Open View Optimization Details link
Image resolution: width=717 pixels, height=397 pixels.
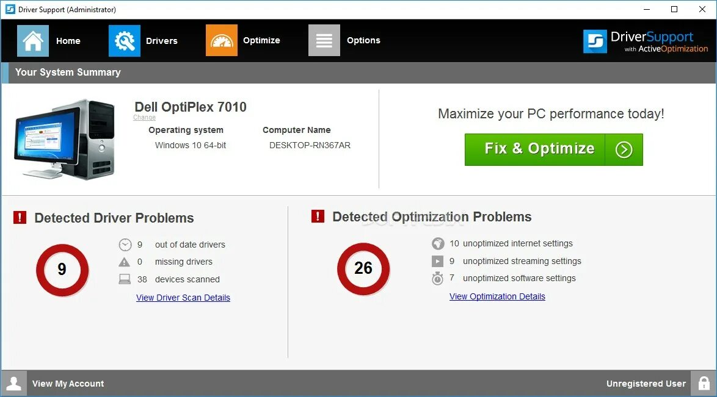497,296
